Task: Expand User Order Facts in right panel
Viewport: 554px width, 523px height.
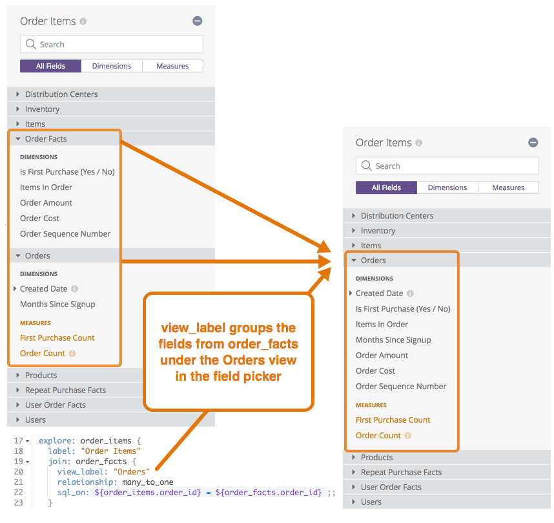Action: [447, 487]
